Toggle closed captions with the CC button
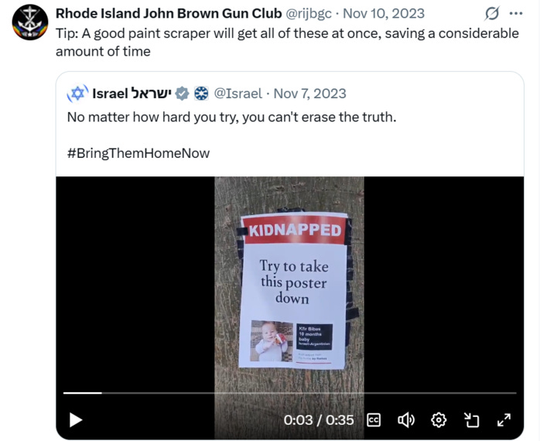This screenshot has height=441, width=557. coord(374,420)
